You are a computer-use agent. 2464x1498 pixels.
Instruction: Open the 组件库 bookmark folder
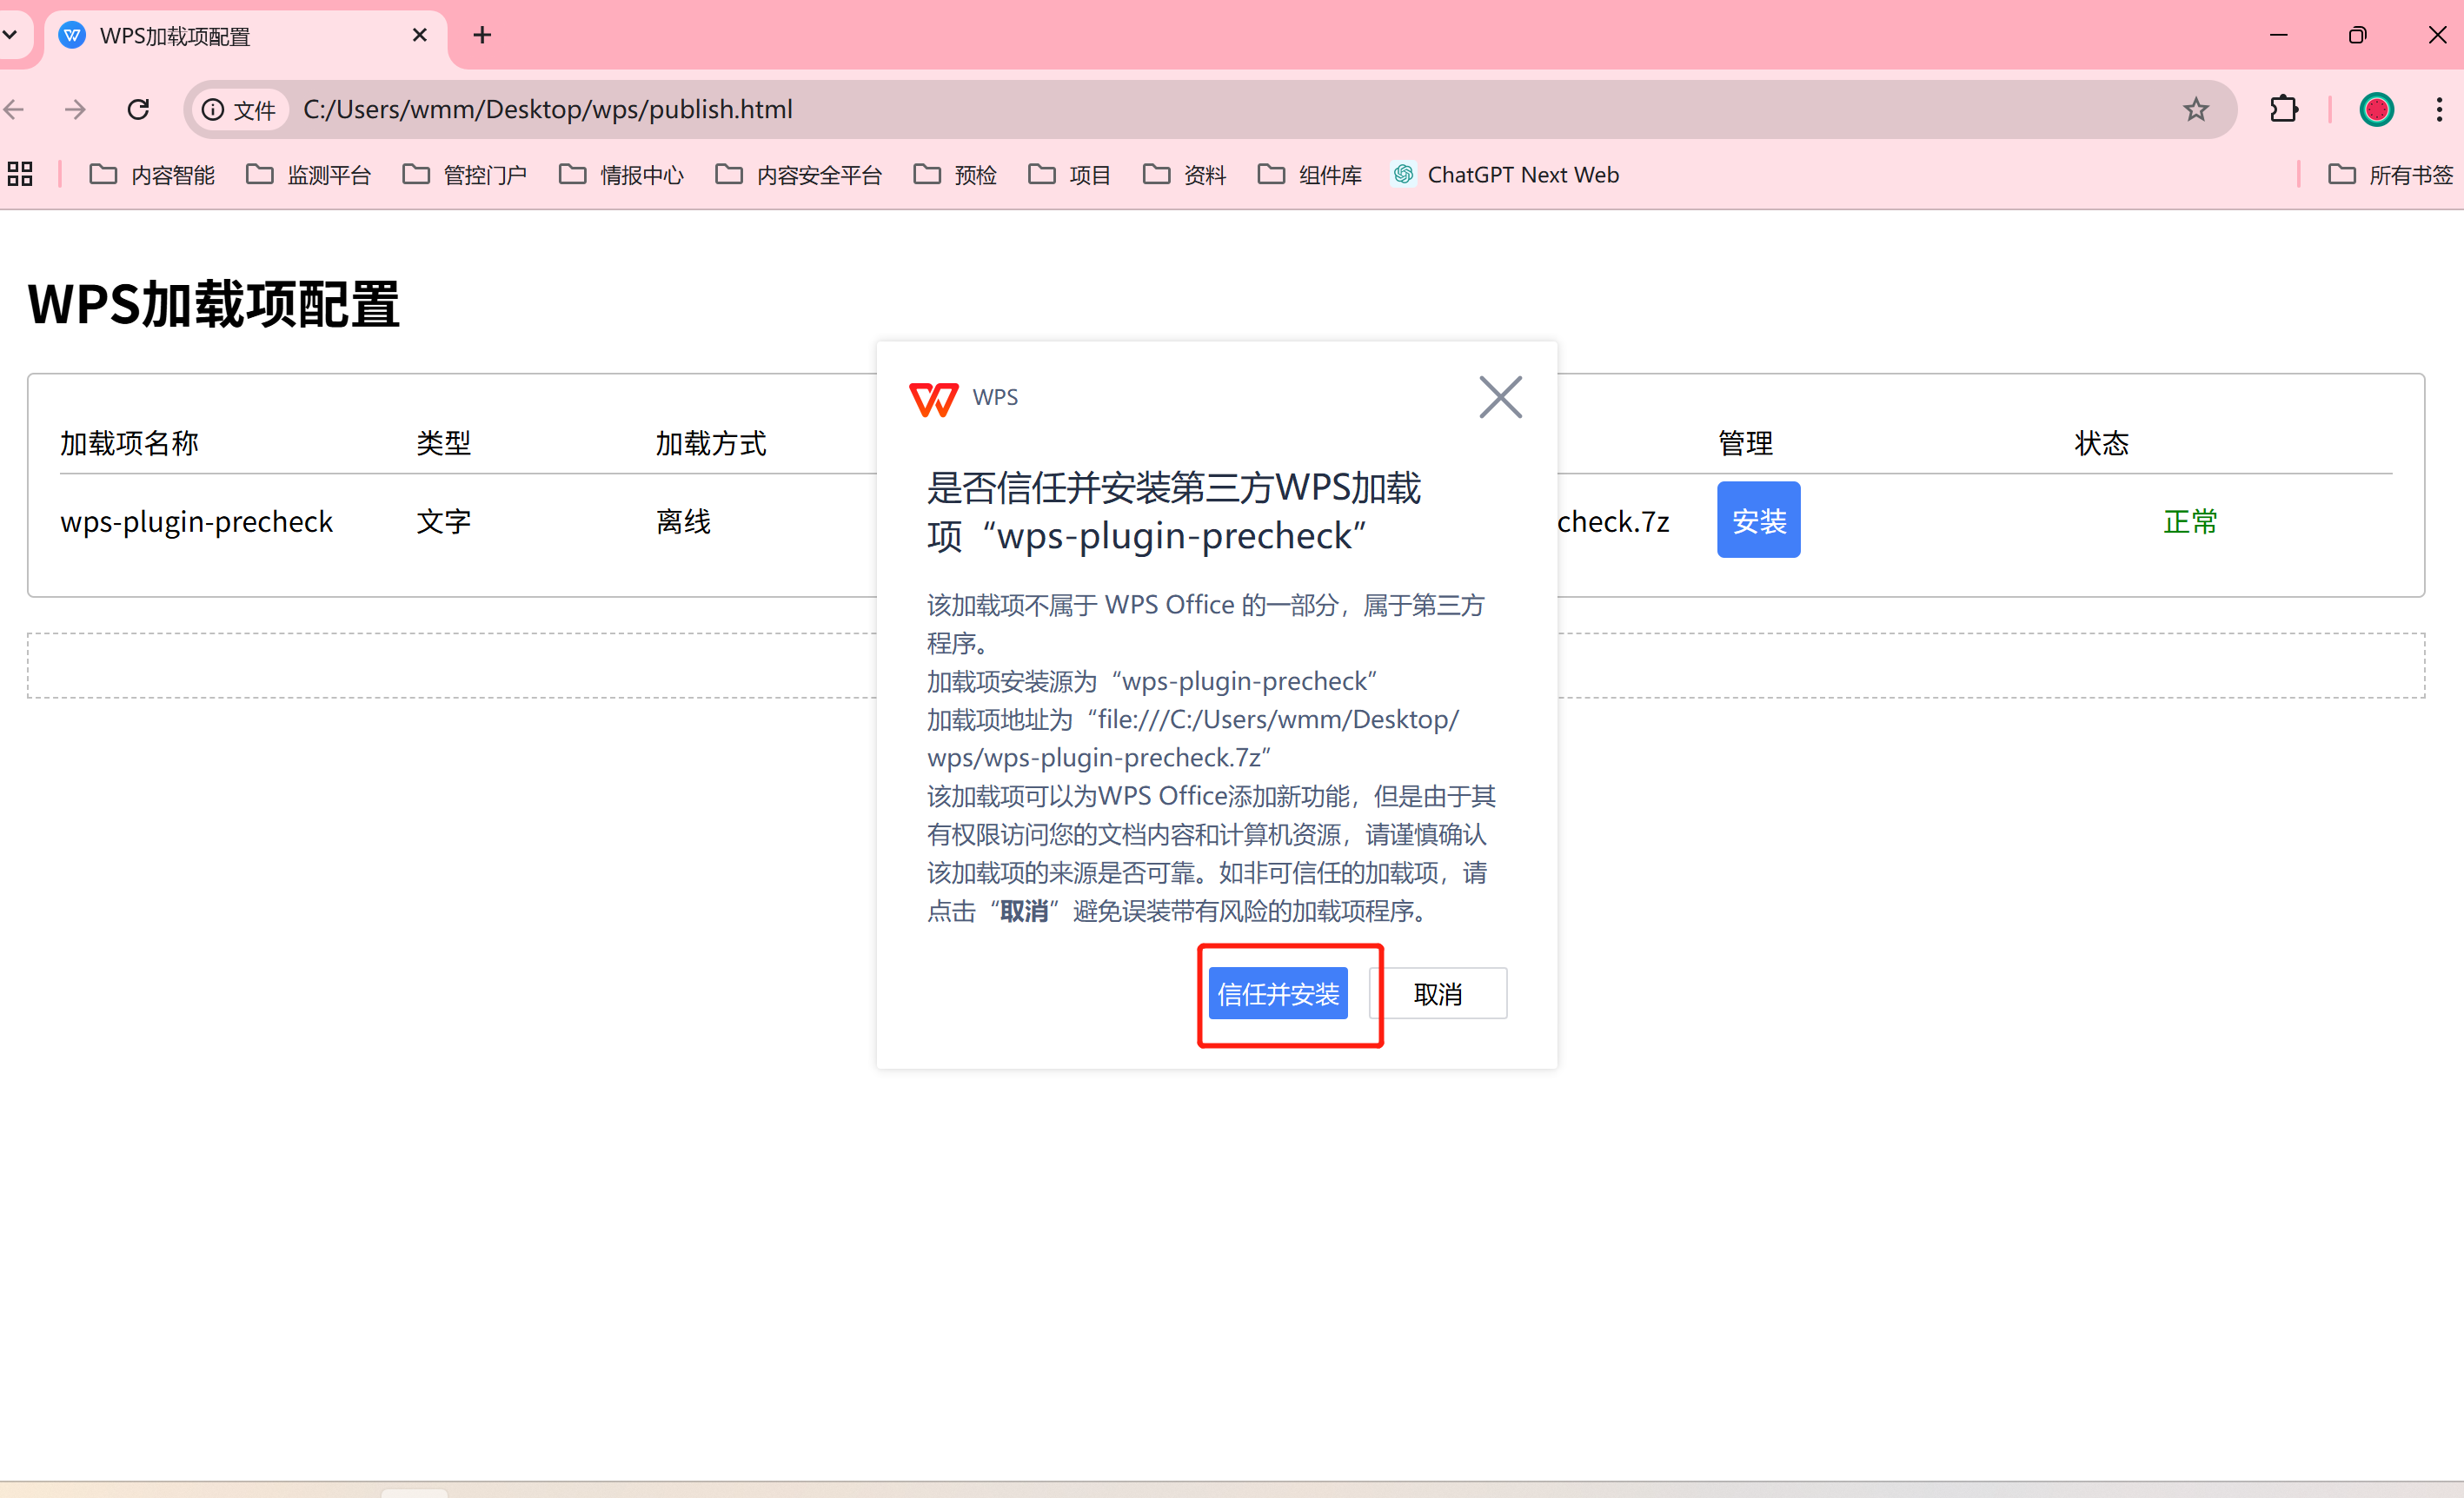click(1309, 174)
